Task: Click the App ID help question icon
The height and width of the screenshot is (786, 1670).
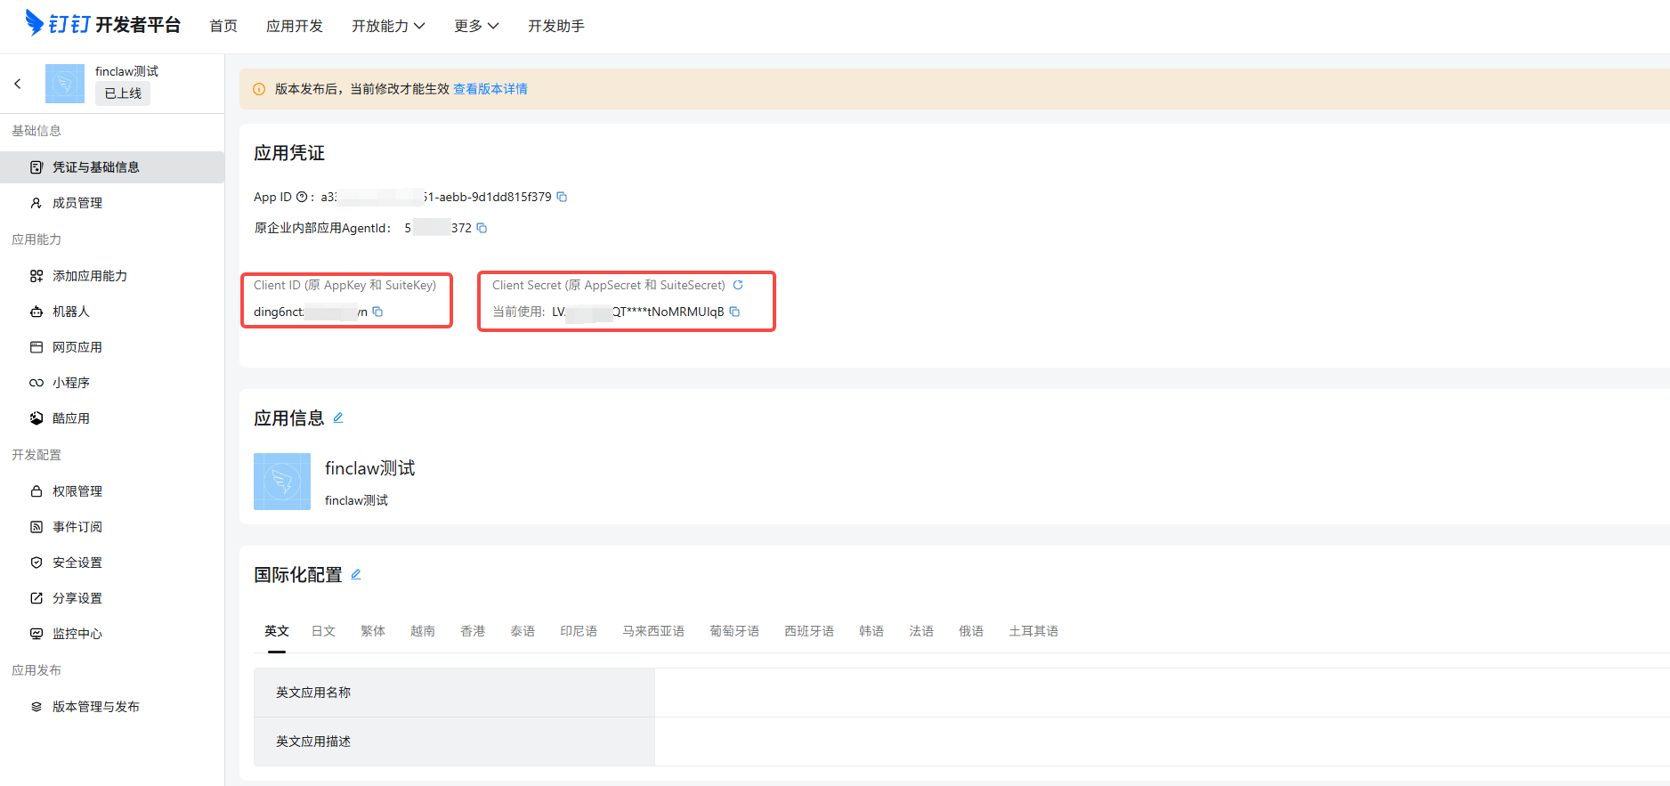Action: [x=302, y=197]
